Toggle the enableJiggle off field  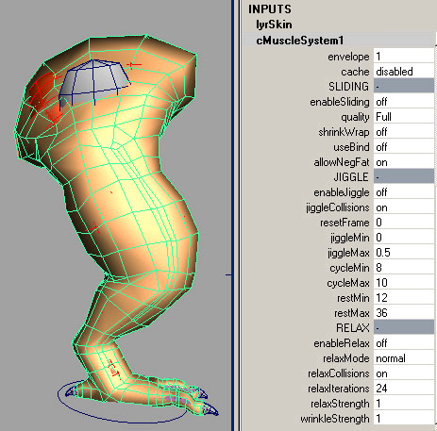pyautogui.click(x=404, y=192)
